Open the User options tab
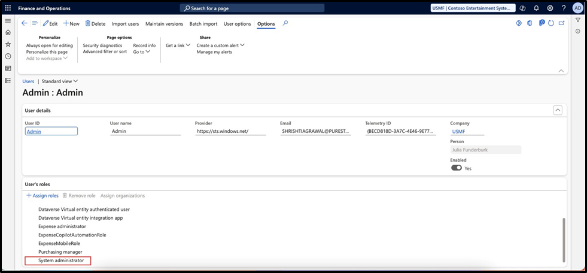This screenshot has height=273, width=587. pos(238,23)
